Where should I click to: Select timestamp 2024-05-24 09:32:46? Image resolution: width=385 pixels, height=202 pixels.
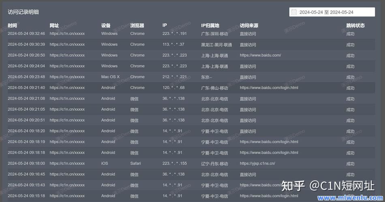(x=26, y=34)
